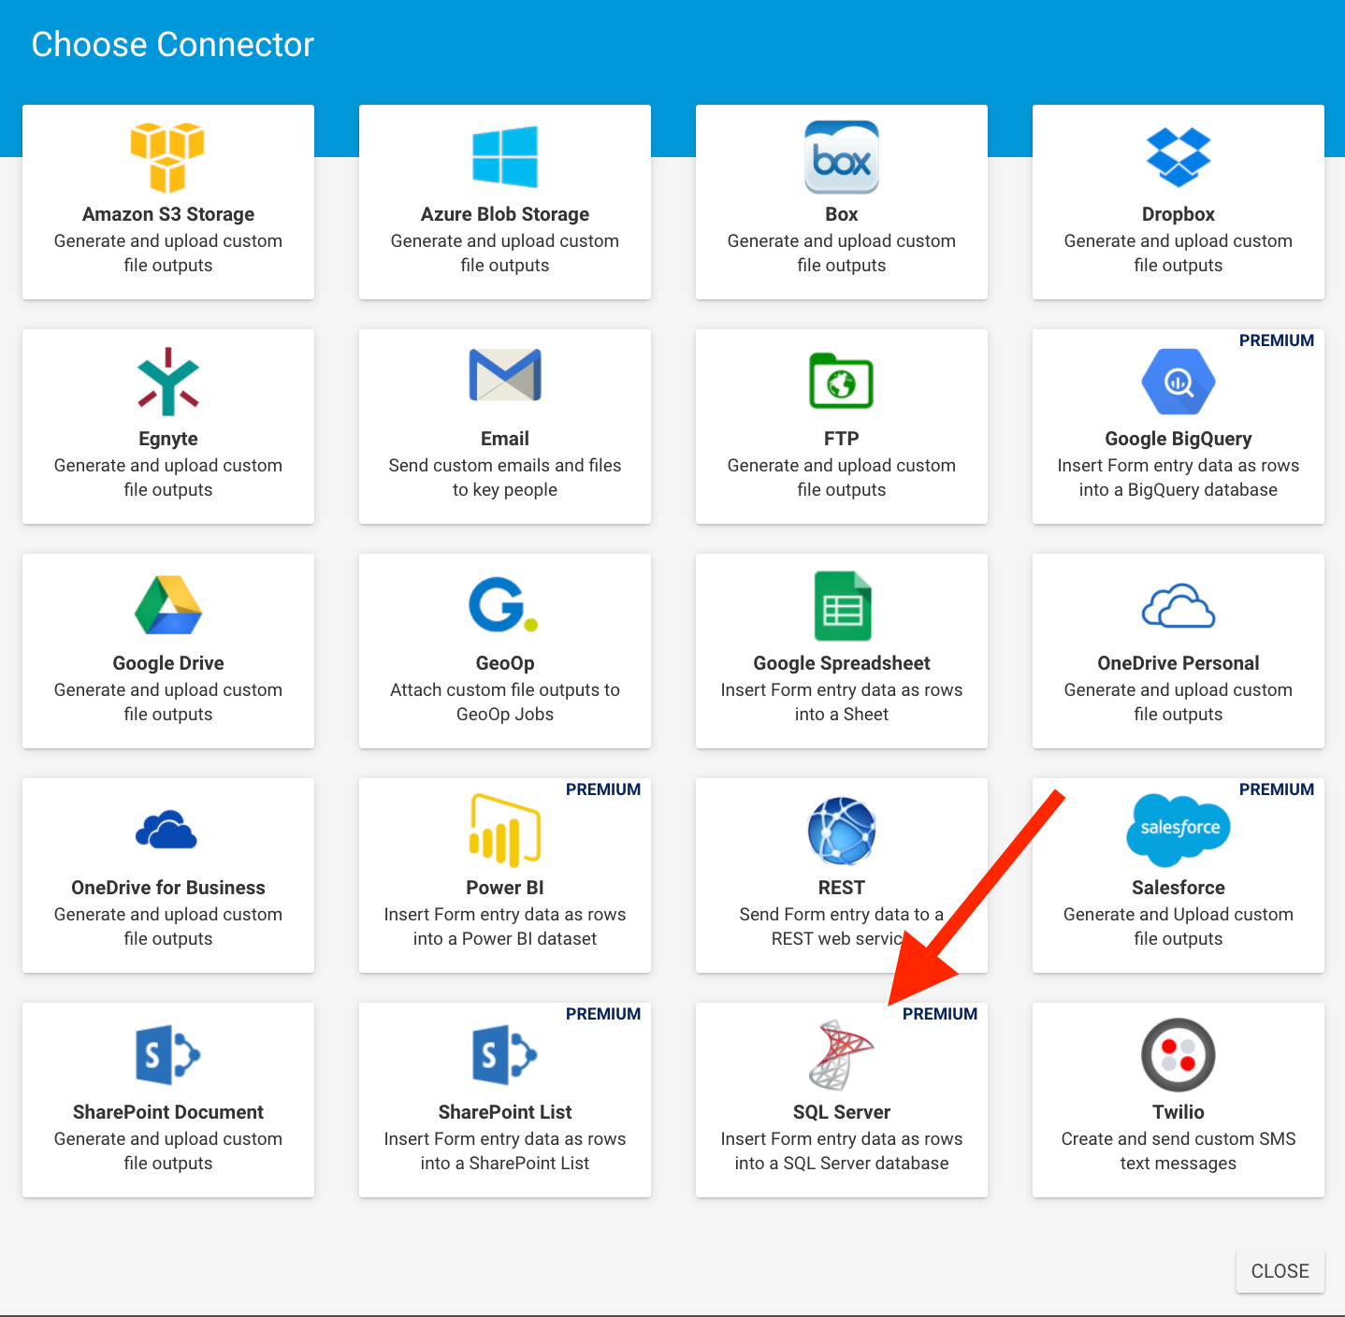Select the Email envelope icon
Viewport: 1345px width, 1317px height.
505,375
